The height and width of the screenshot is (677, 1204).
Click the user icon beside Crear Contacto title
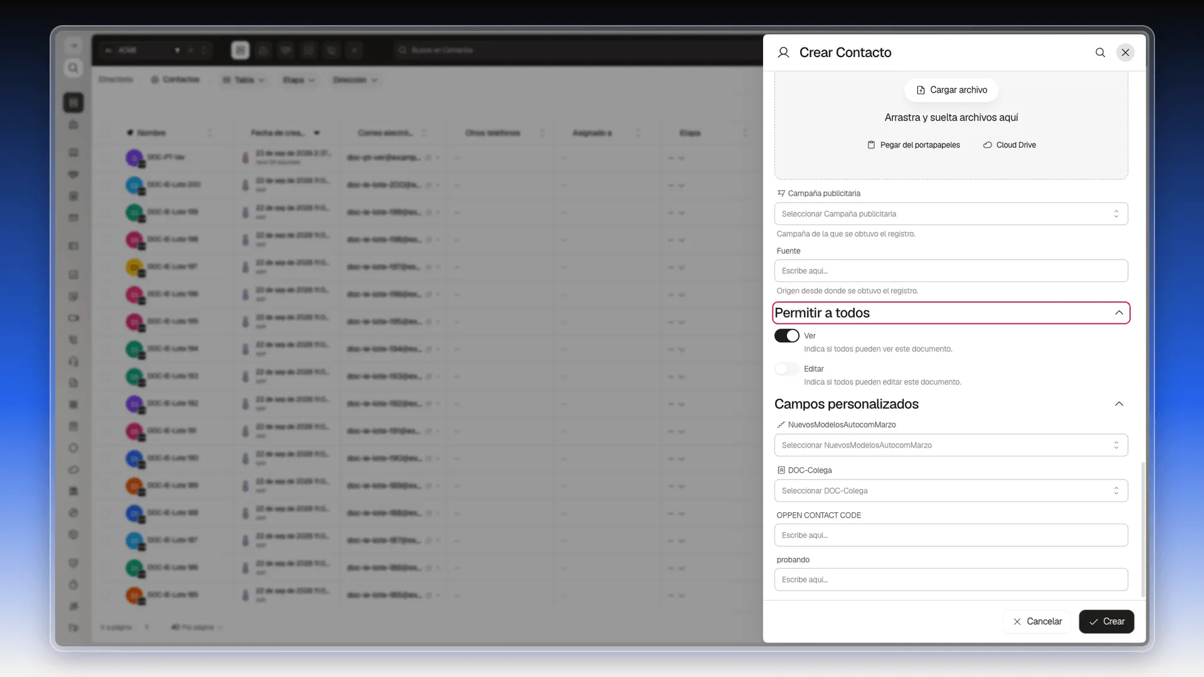(783, 53)
